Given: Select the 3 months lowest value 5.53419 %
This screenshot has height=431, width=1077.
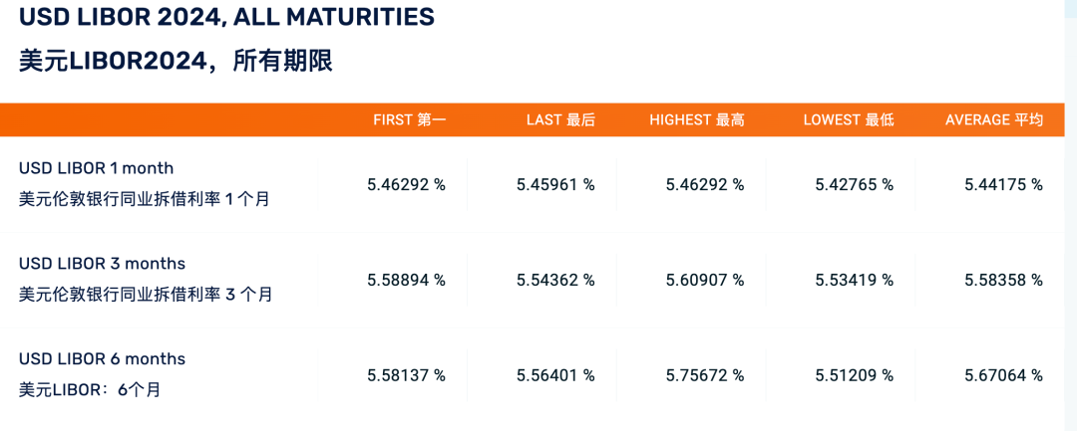Looking at the screenshot, I should (x=855, y=280).
